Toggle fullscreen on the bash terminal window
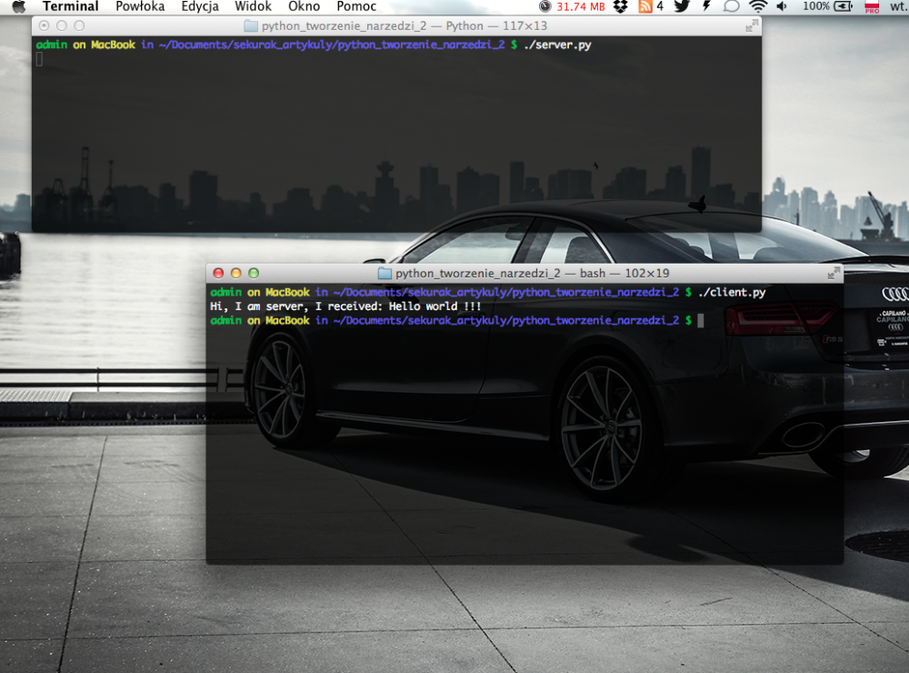 (x=833, y=273)
